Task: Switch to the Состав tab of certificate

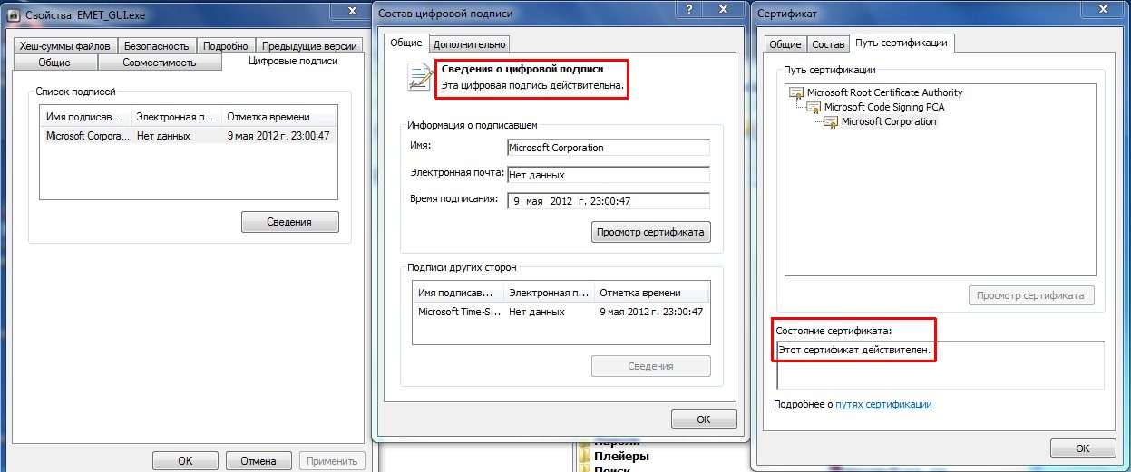Action: [827, 43]
